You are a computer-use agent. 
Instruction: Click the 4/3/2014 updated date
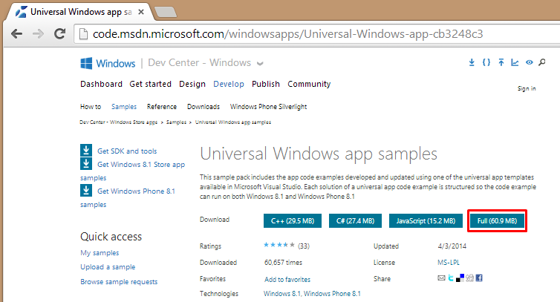tap(452, 246)
